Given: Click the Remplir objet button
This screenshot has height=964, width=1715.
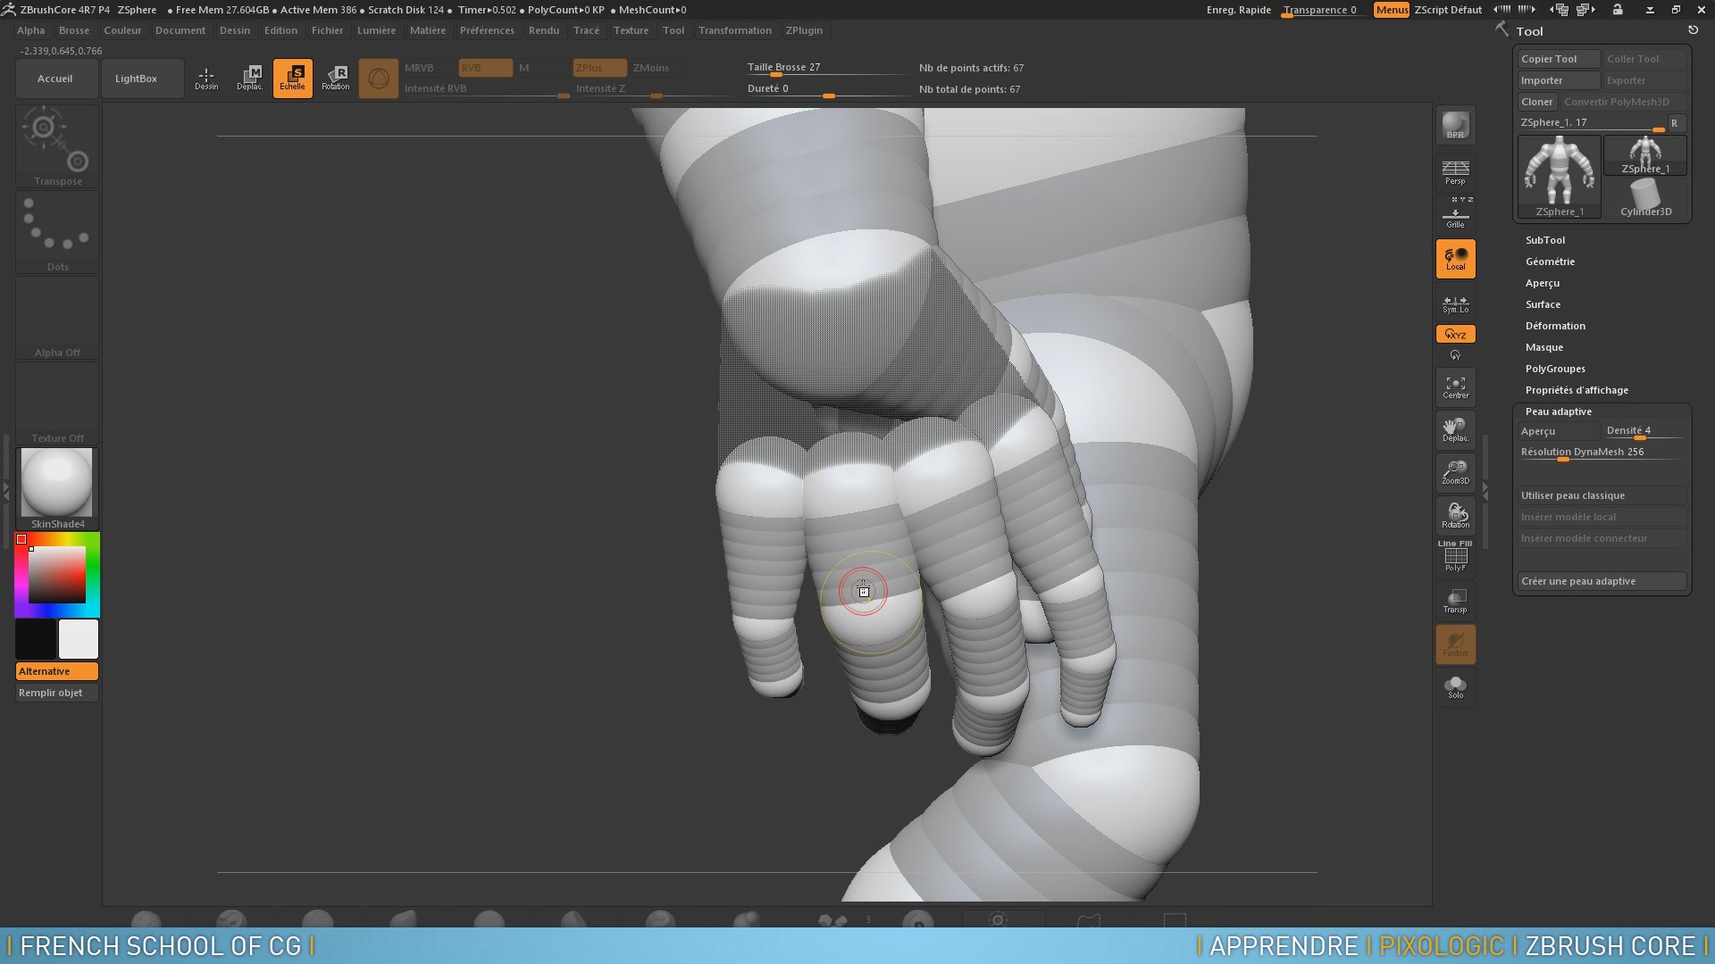Looking at the screenshot, I should click(57, 693).
